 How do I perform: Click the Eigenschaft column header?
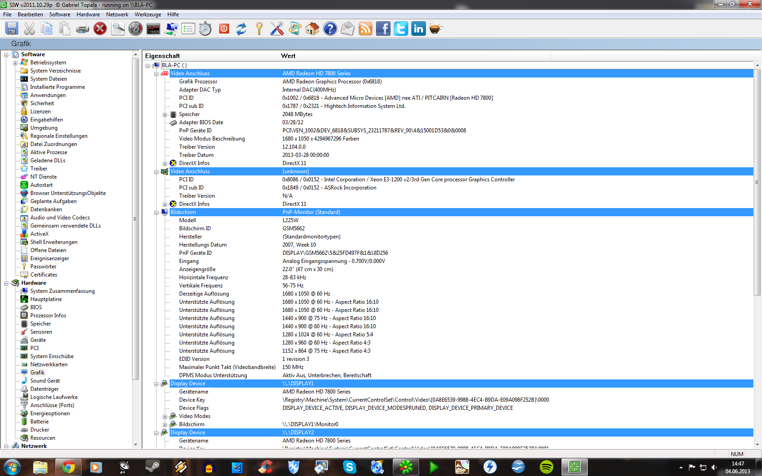(210, 56)
